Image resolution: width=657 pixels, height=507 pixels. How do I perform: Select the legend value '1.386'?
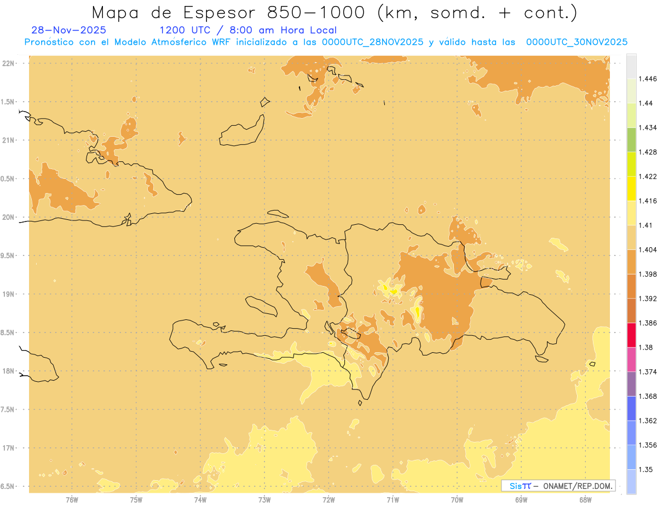pos(647,323)
